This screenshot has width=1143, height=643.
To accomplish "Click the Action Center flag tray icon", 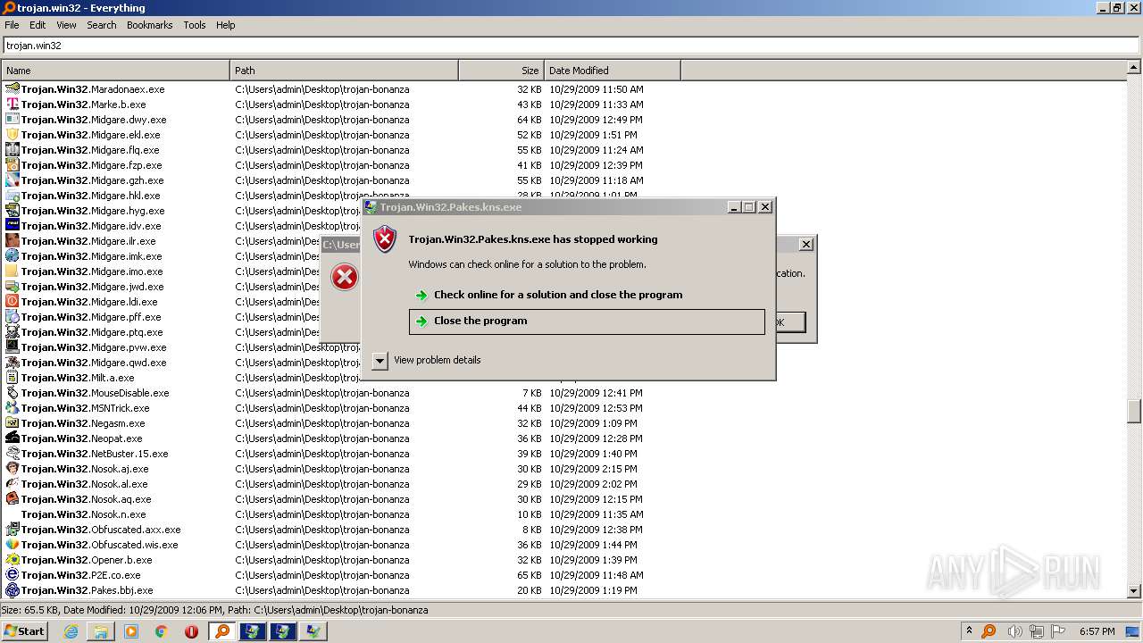I will click(1059, 631).
